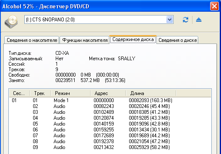Click length 00025929 (58.2 MB)
This screenshot has width=221, height=154.
click(x=149, y=147)
